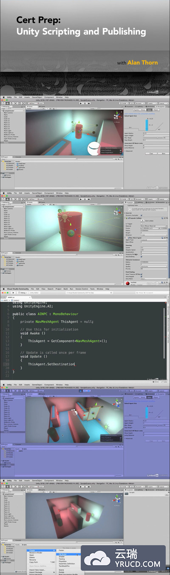Open Search menu in Visual Studio
Screen dimensions: 170x575
(x=50, y=289)
